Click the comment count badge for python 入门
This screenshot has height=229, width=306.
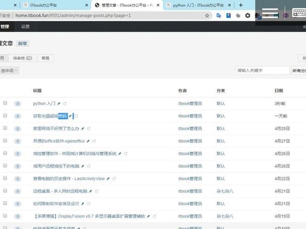click(18, 103)
